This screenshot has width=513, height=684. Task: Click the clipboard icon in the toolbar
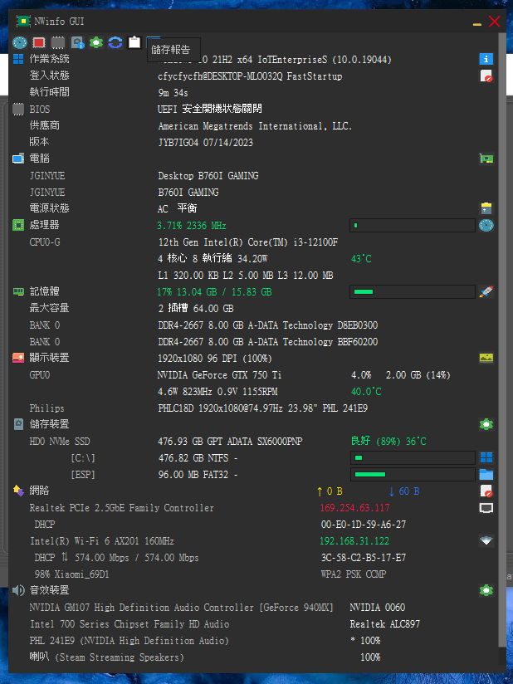point(134,42)
